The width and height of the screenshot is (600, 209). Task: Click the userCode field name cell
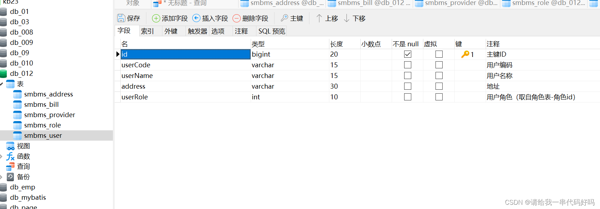pyautogui.click(x=186, y=65)
